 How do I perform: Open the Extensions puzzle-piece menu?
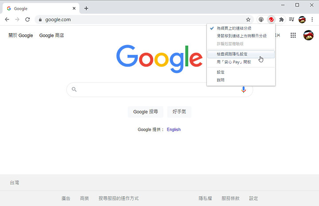[282, 19]
